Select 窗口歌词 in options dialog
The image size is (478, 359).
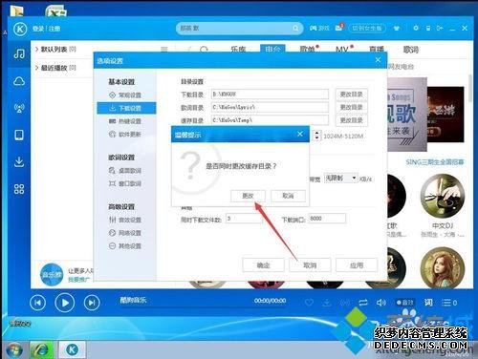(x=125, y=183)
